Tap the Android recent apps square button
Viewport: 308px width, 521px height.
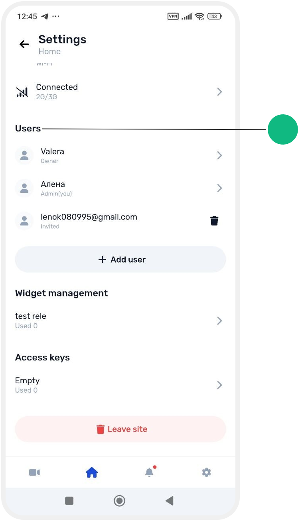pyautogui.click(x=69, y=501)
